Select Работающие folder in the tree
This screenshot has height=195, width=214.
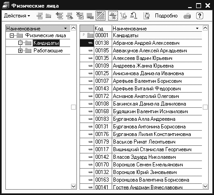pyautogui.click(x=48, y=51)
